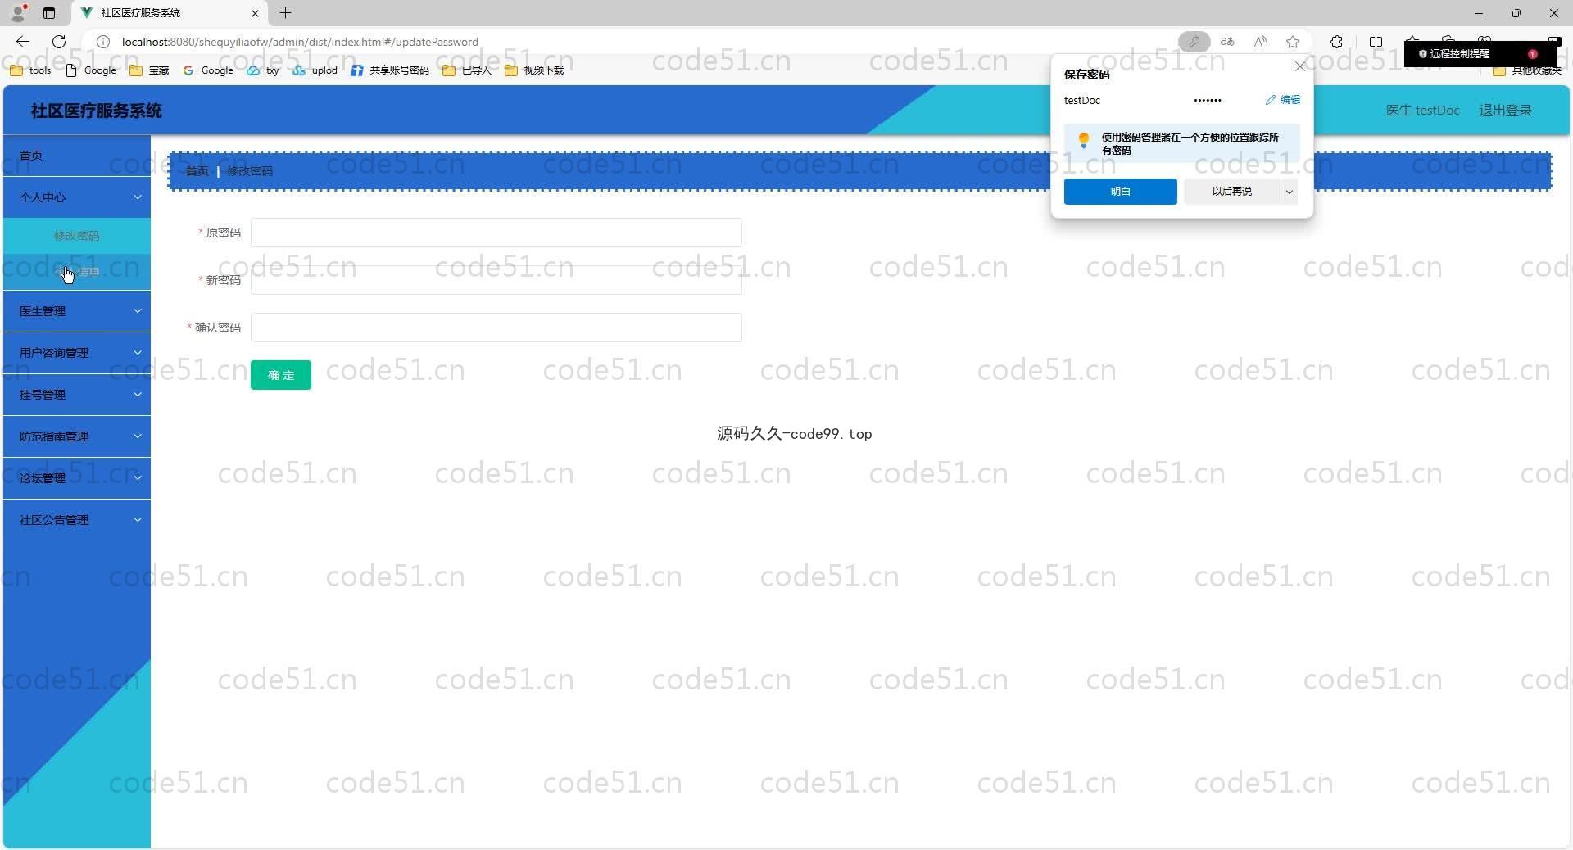Click the 修改密码 breadcrumb
The width and height of the screenshot is (1573, 850).
pyautogui.click(x=250, y=171)
